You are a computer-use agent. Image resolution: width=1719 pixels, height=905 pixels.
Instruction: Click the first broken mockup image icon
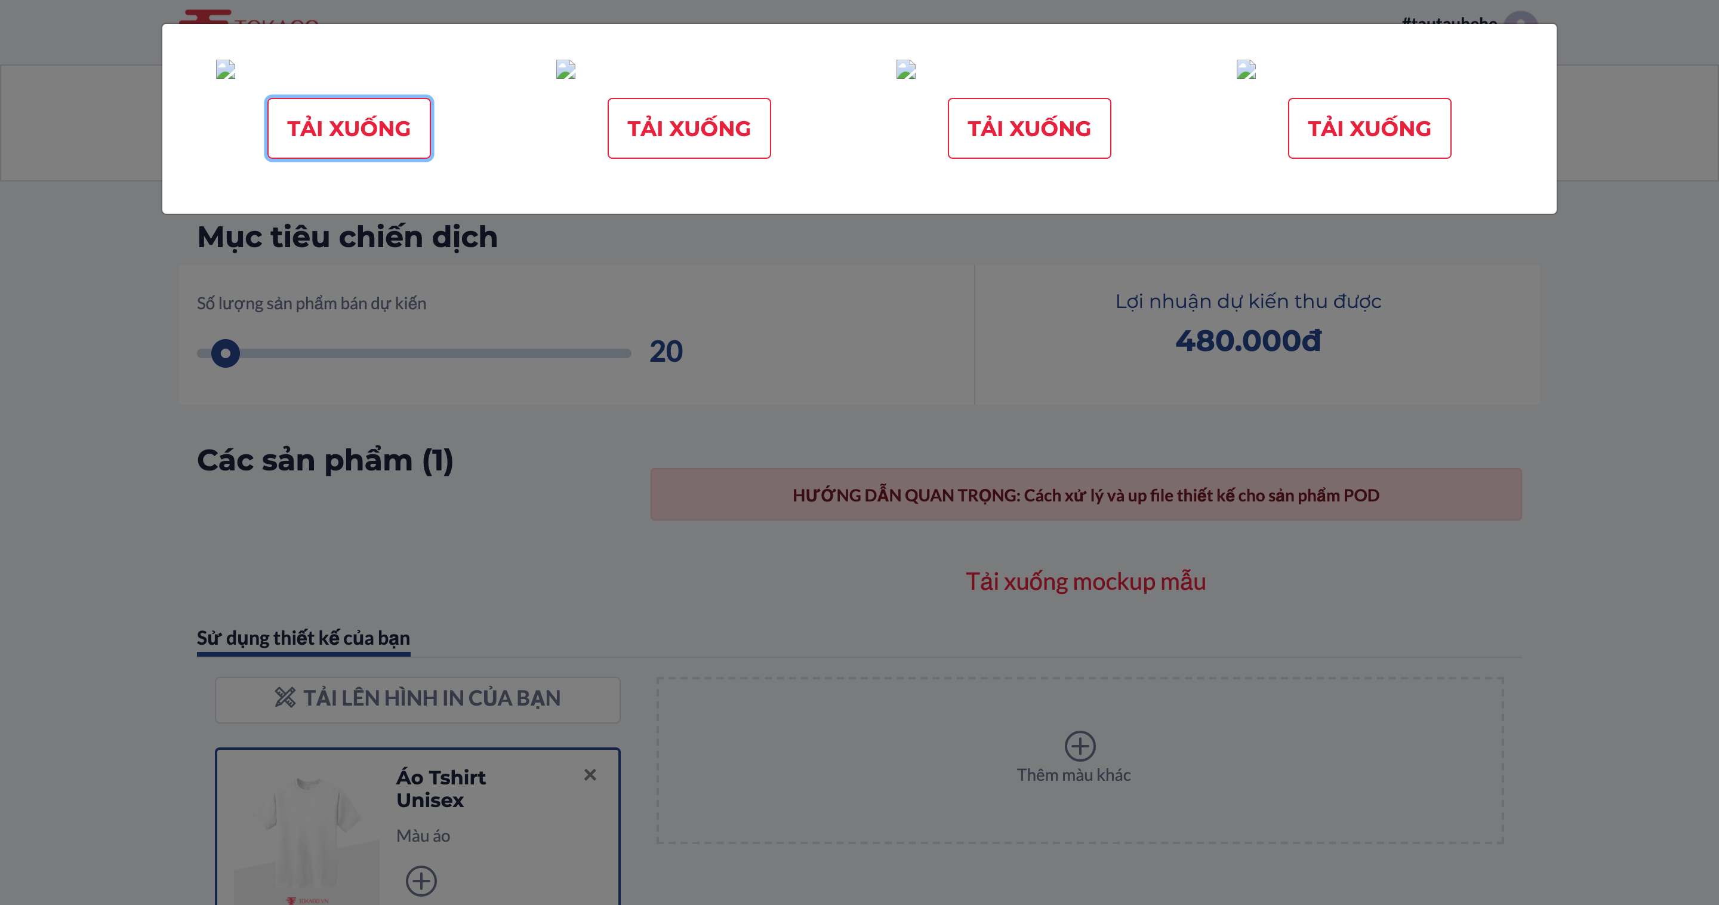click(226, 69)
